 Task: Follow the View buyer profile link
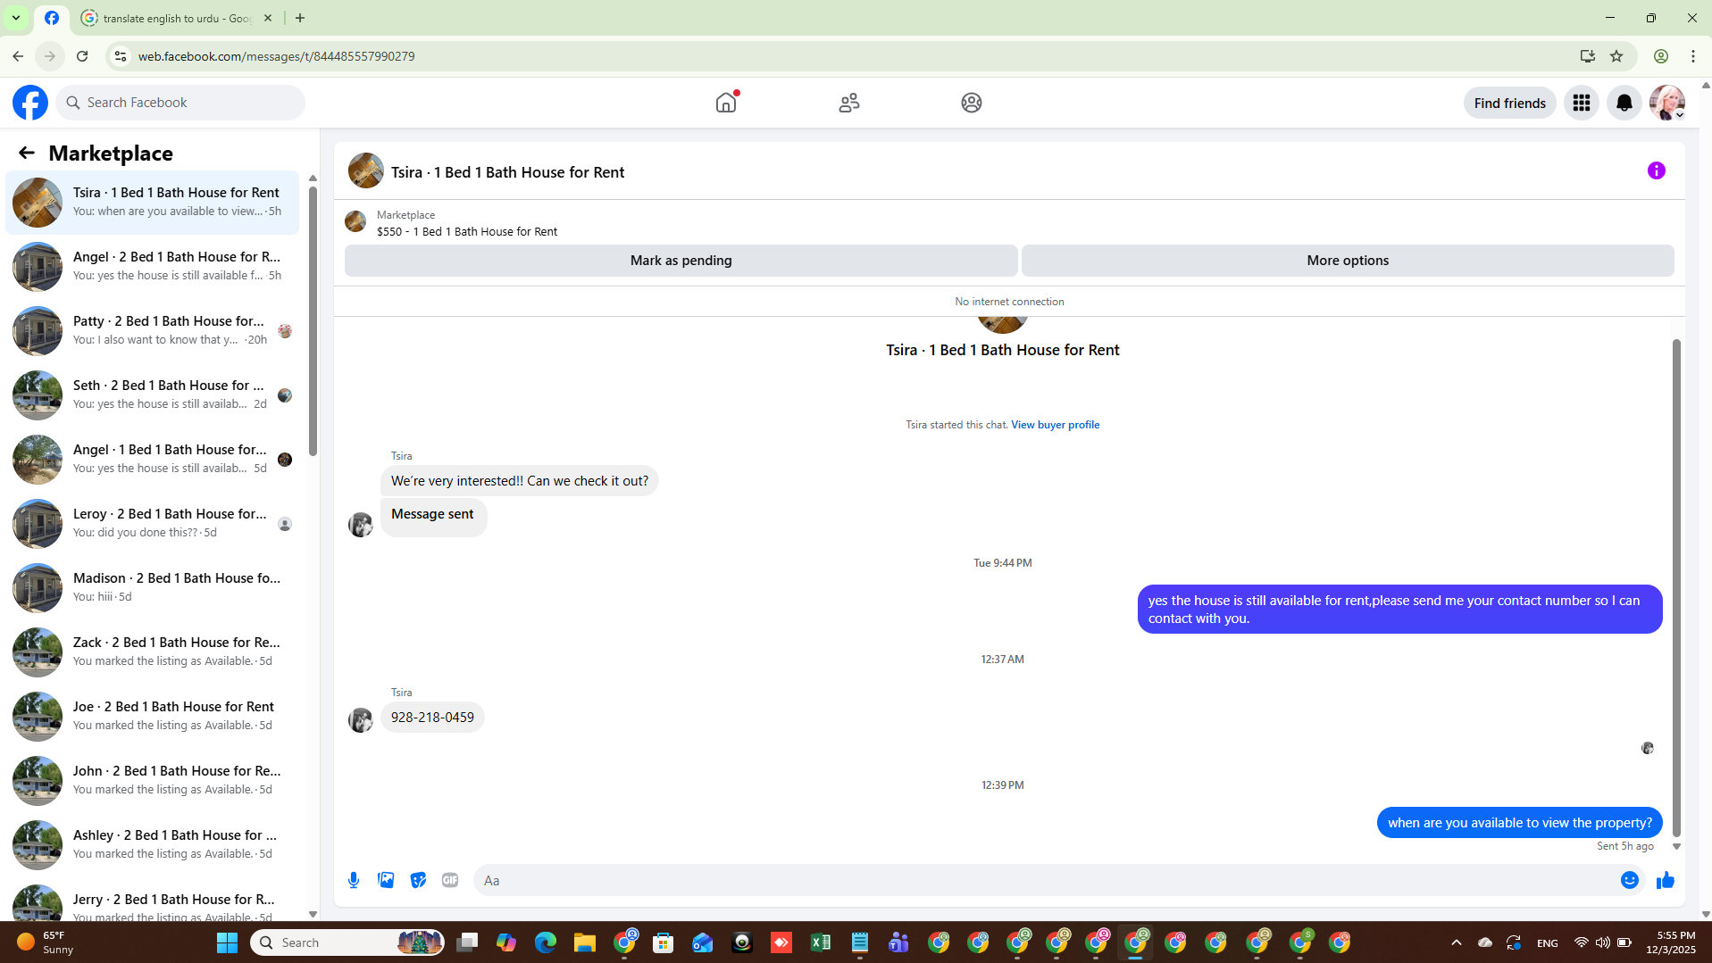coord(1055,425)
